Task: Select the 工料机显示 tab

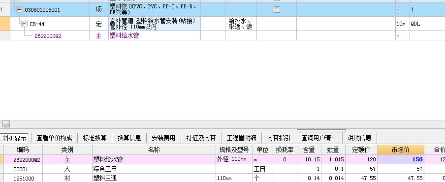Action: coord(14,138)
